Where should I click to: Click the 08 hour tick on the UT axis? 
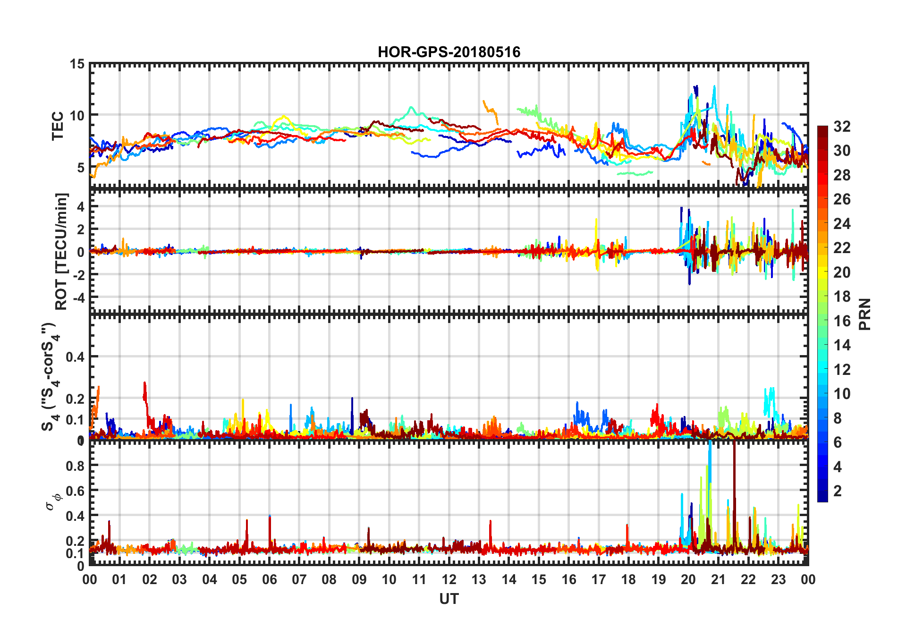(x=329, y=579)
